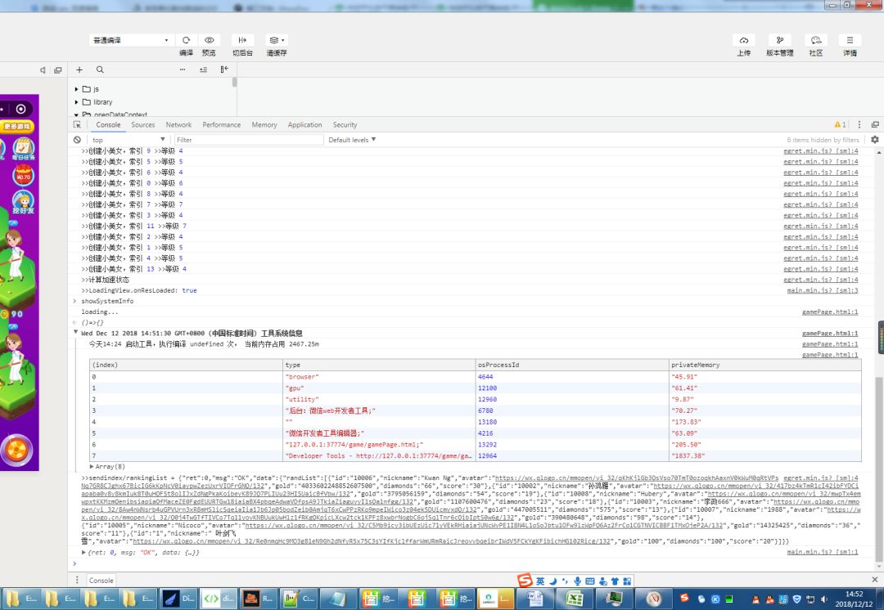This screenshot has width=884, height=610.
Task: Open the Default levels dropdown
Action: [x=352, y=140]
